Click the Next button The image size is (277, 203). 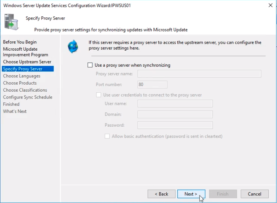(191, 194)
